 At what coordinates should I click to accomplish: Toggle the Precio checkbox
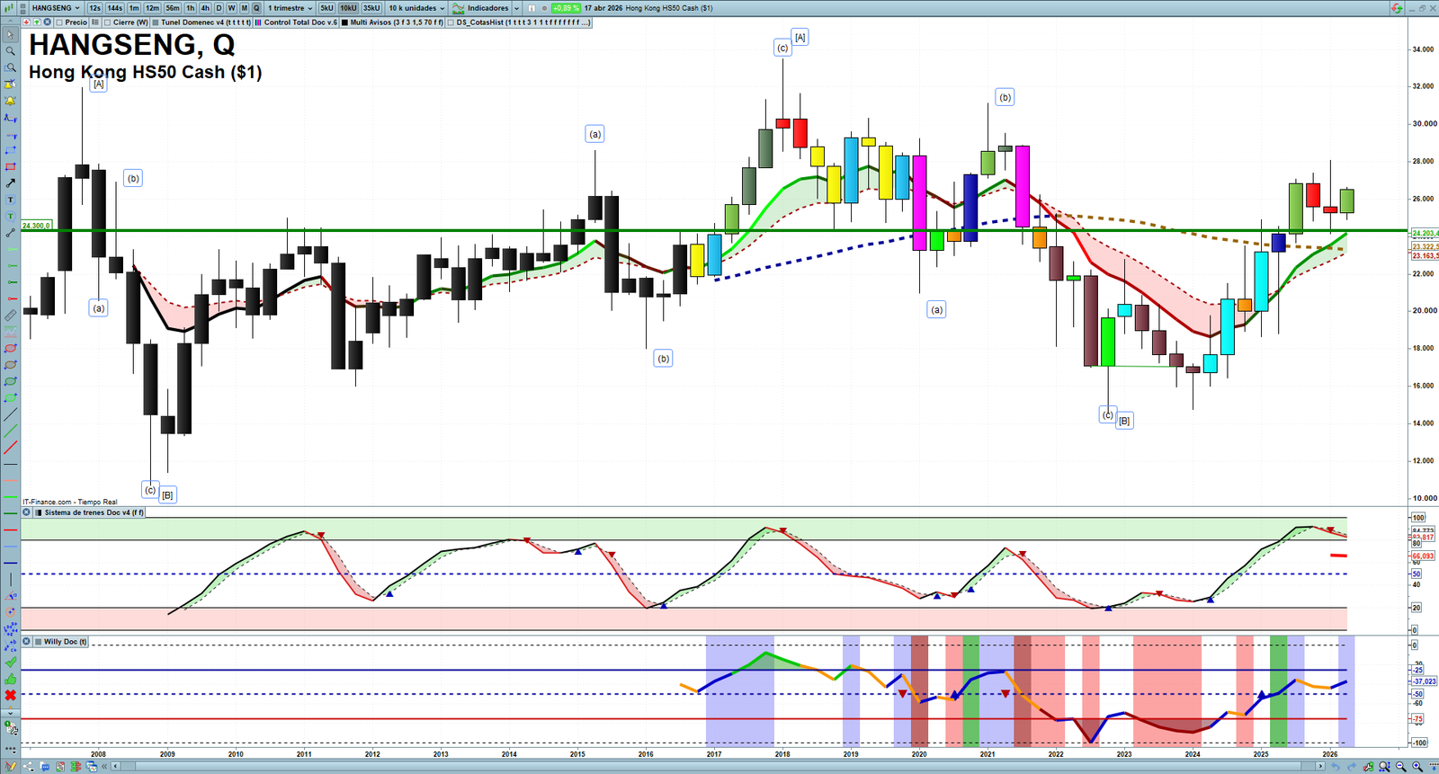pos(59,22)
